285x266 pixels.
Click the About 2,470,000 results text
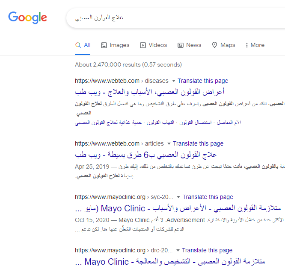click(128, 64)
